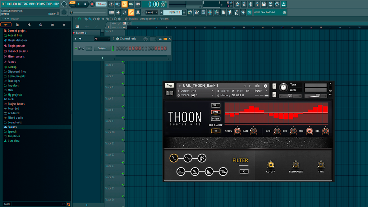Click the play button in transport
The height and width of the screenshot is (207, 368).
pyautogui.click(x=79, y=4)
